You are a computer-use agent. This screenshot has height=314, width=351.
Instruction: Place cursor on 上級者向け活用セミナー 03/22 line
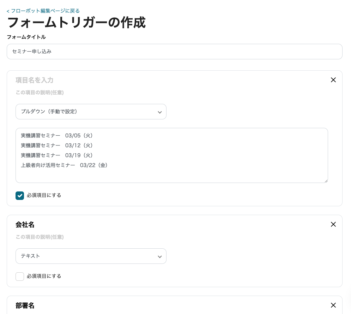(x=64, y=165)
